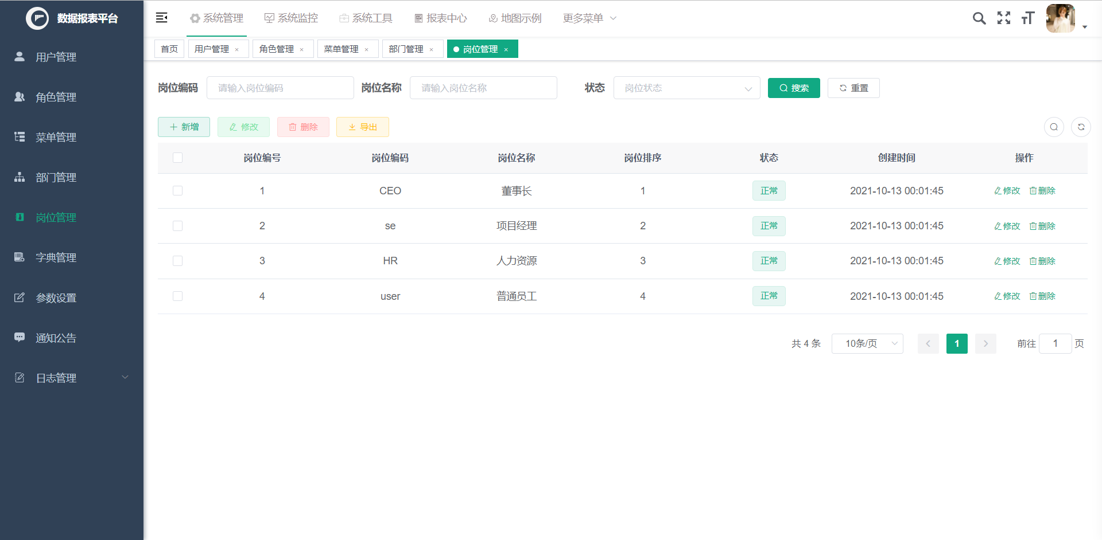Image resolution: width=1102 pixels, height=540 pixels.
Task: Click the refresh table icon near top right
Action: coord(1081,127)
